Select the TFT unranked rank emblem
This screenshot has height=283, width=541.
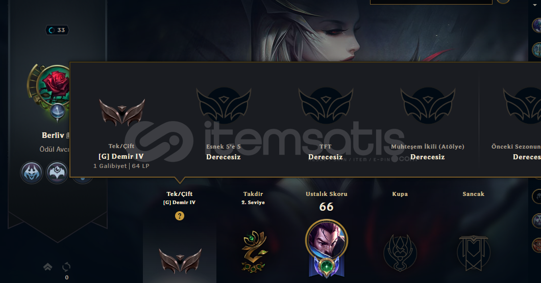326,105
